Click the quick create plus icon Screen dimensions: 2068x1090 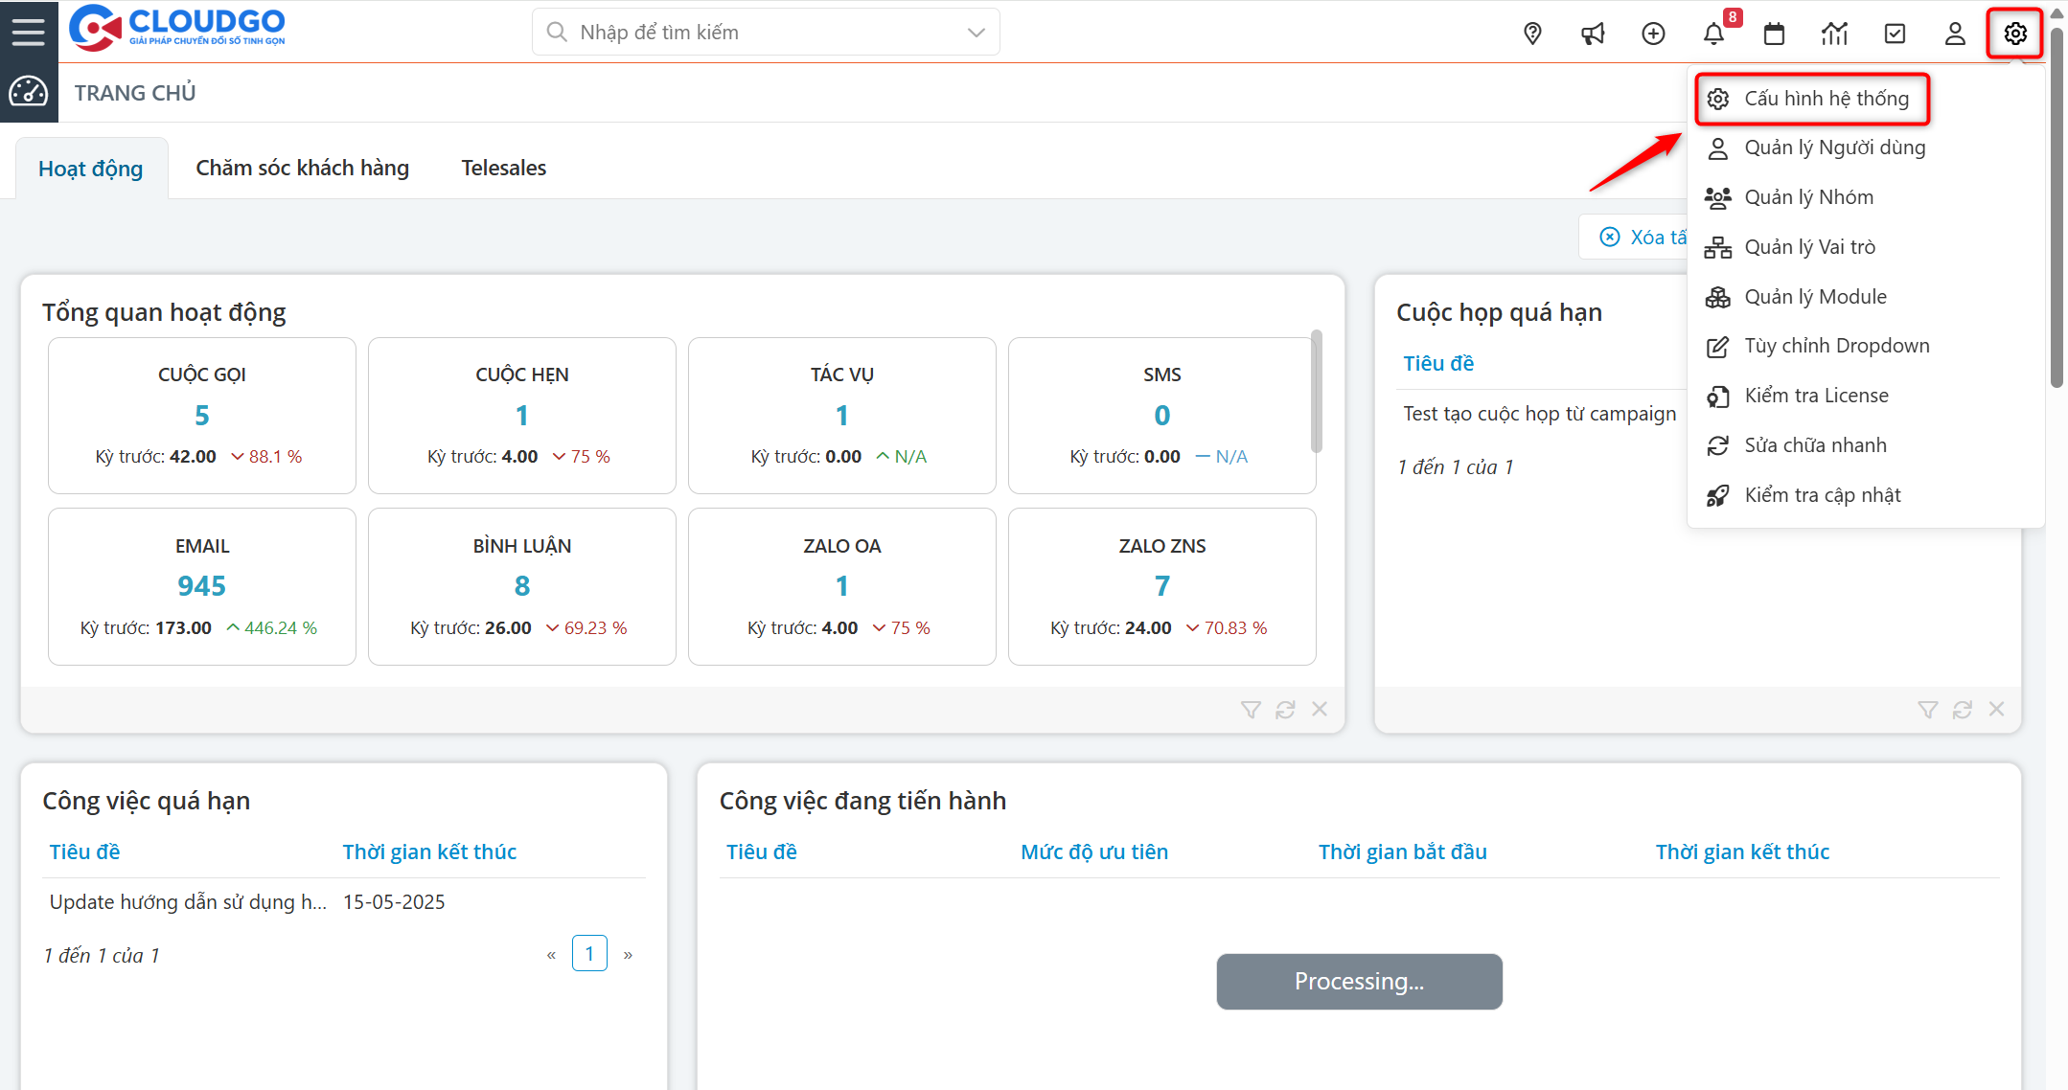(x=1653, y=34)
